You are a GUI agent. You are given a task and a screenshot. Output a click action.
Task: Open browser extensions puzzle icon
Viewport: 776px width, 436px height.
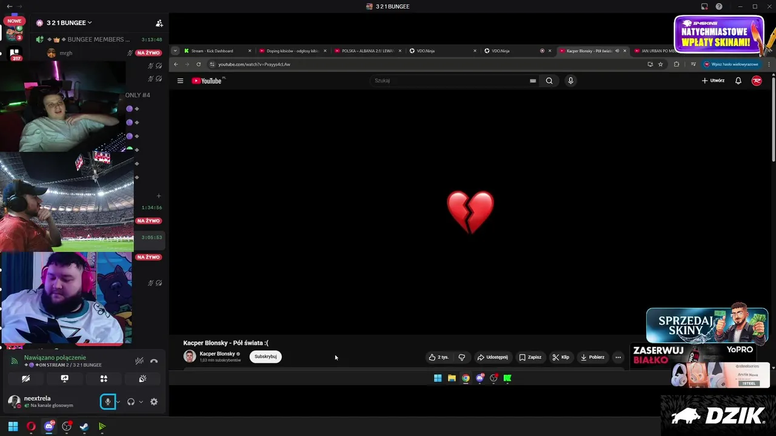click(677, 64)
